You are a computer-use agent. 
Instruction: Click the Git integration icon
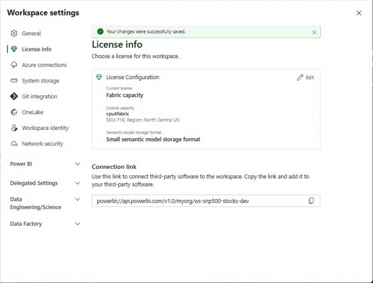coord(14,96)
